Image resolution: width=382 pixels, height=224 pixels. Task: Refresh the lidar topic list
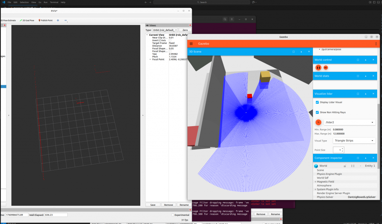318,122
